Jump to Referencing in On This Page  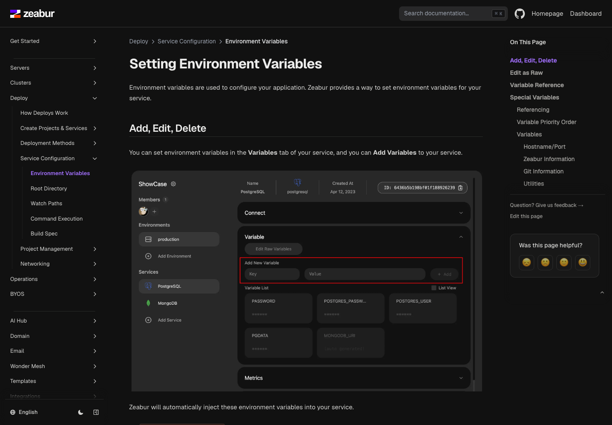coord(533,110)
